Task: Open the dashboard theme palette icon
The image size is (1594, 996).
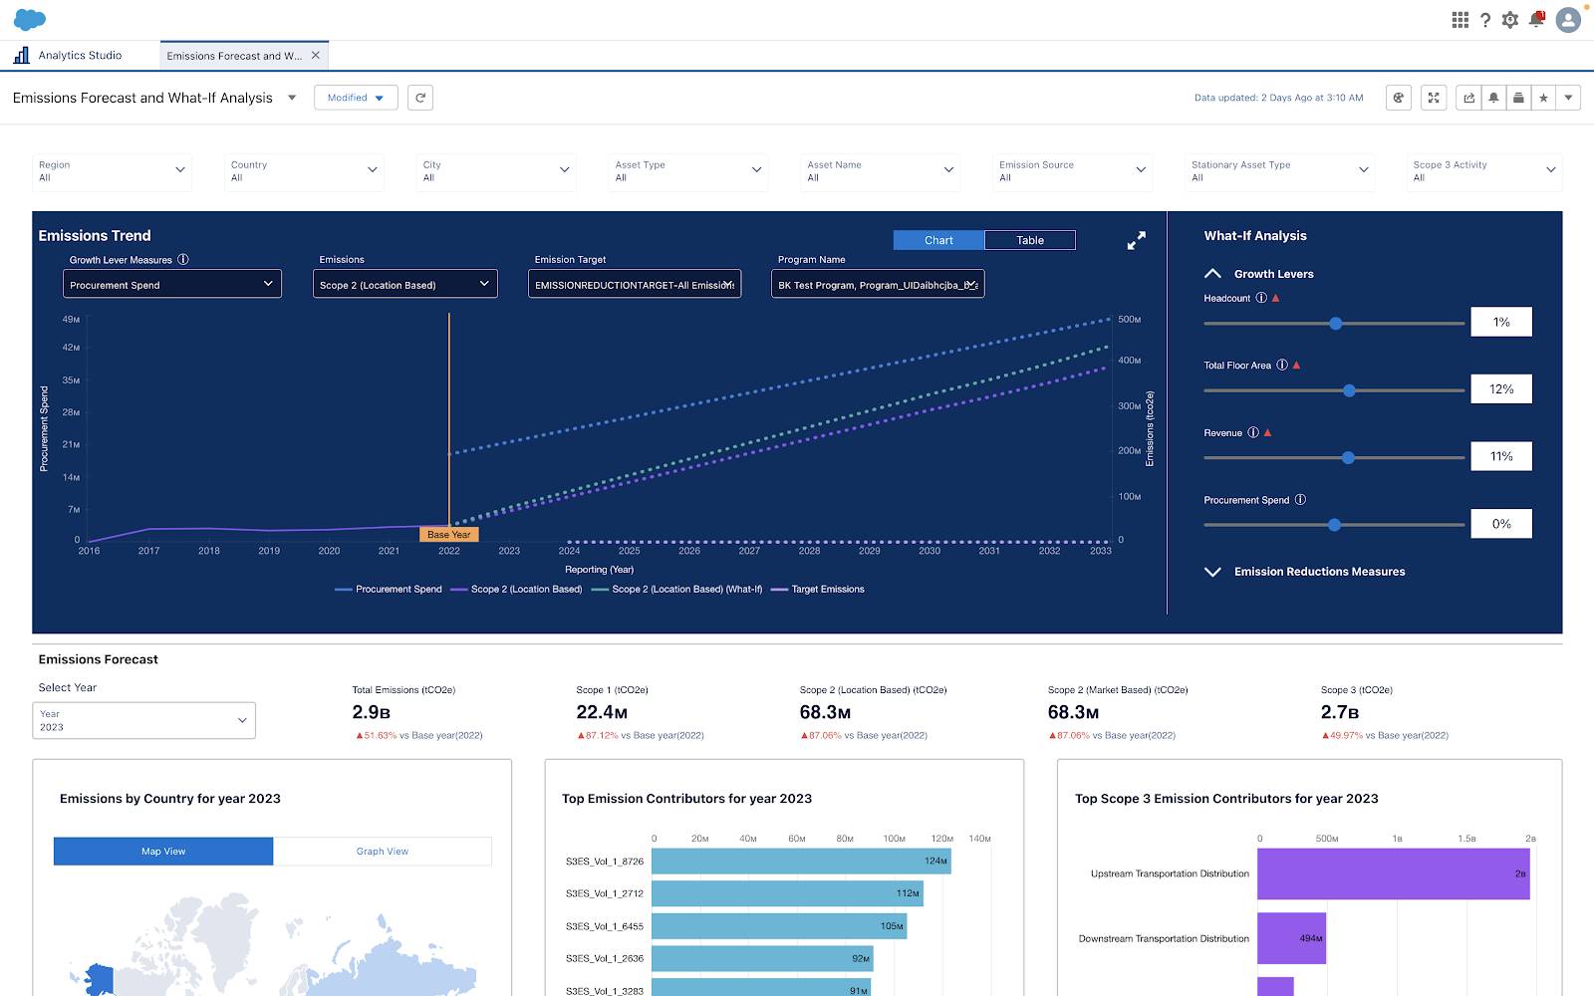Action: coord(1399,98)
